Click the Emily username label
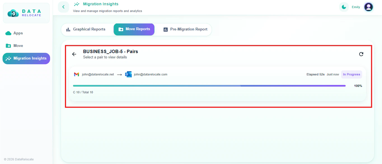 click(x=356, y=7)
